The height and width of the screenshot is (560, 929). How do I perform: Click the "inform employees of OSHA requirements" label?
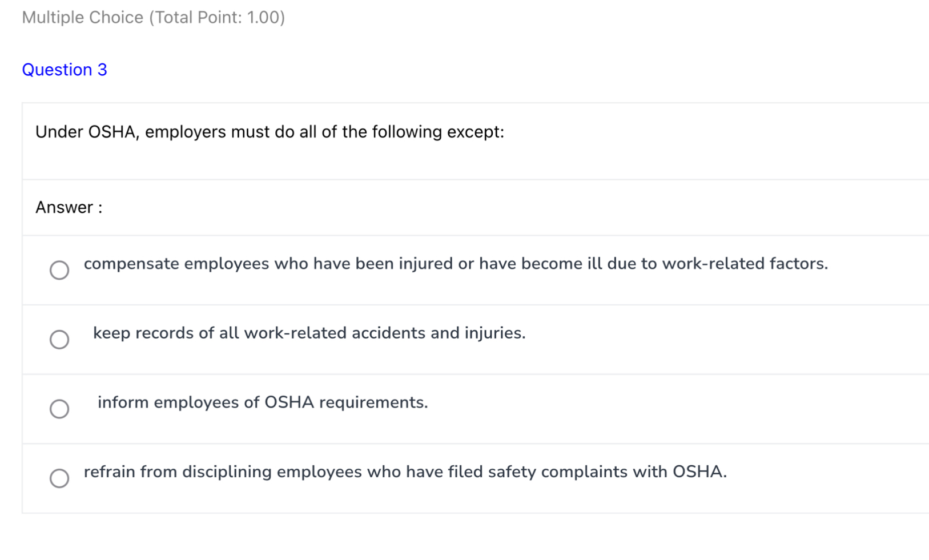click(x=263, y=402)
